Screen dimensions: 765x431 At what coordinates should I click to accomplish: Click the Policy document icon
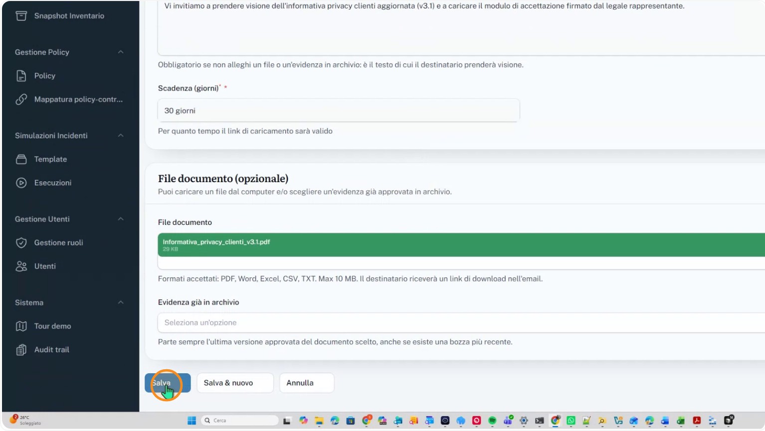[21, 76]
